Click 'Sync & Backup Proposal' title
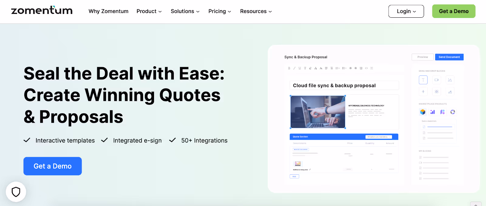 tap(306, 57)
